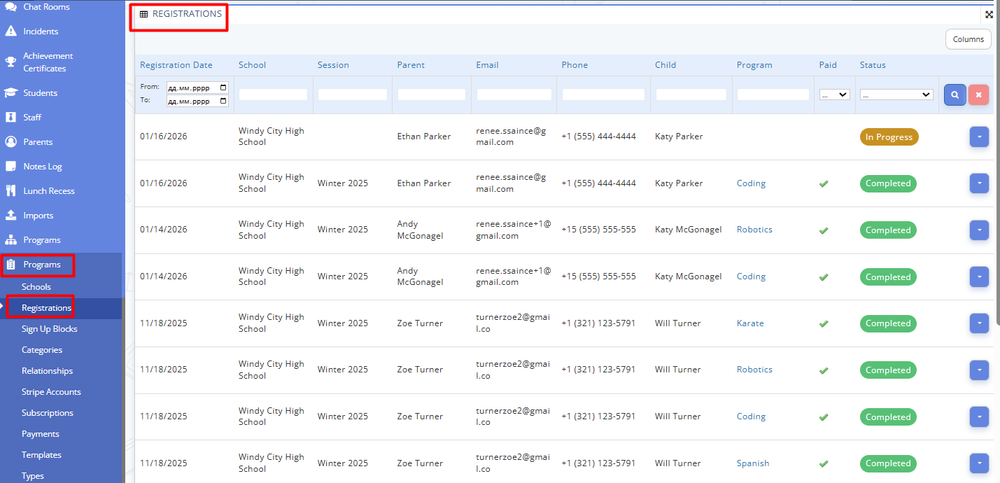Open Lunch Recess section
Viewport: 1000px width, 483px height.
(48, 191)
